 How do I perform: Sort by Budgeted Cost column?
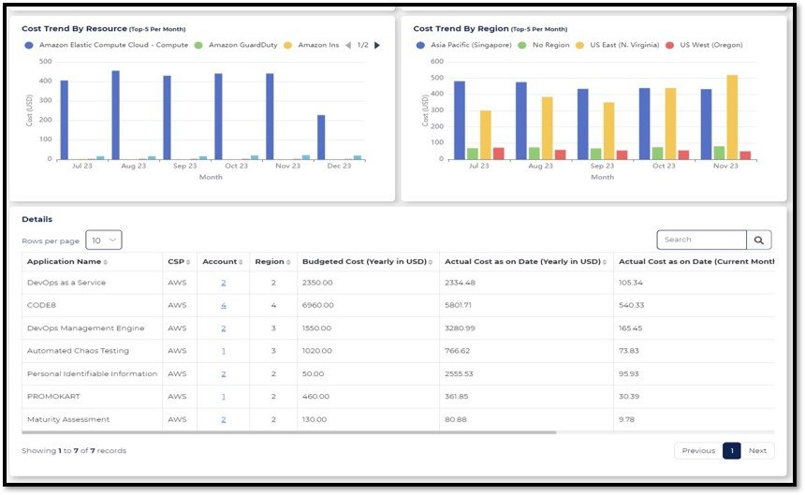367,262
